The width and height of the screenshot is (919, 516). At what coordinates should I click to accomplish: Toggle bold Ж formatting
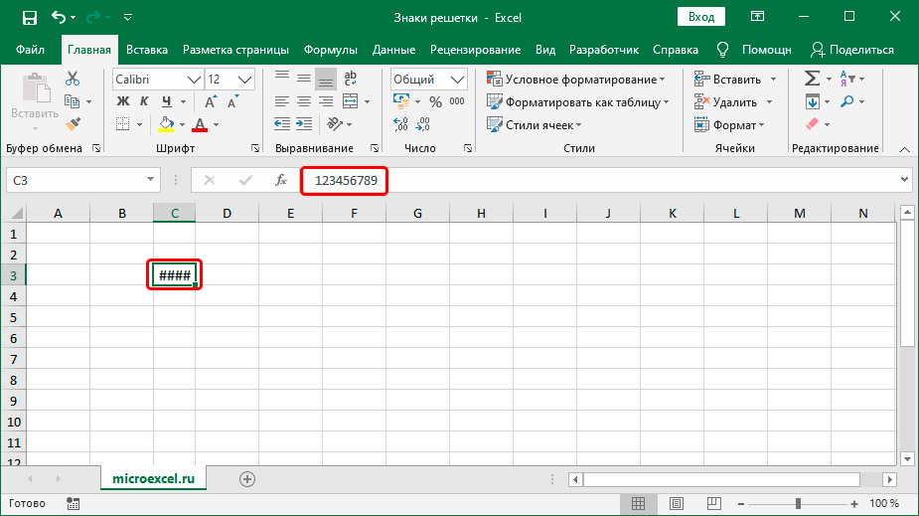(123, 101)
